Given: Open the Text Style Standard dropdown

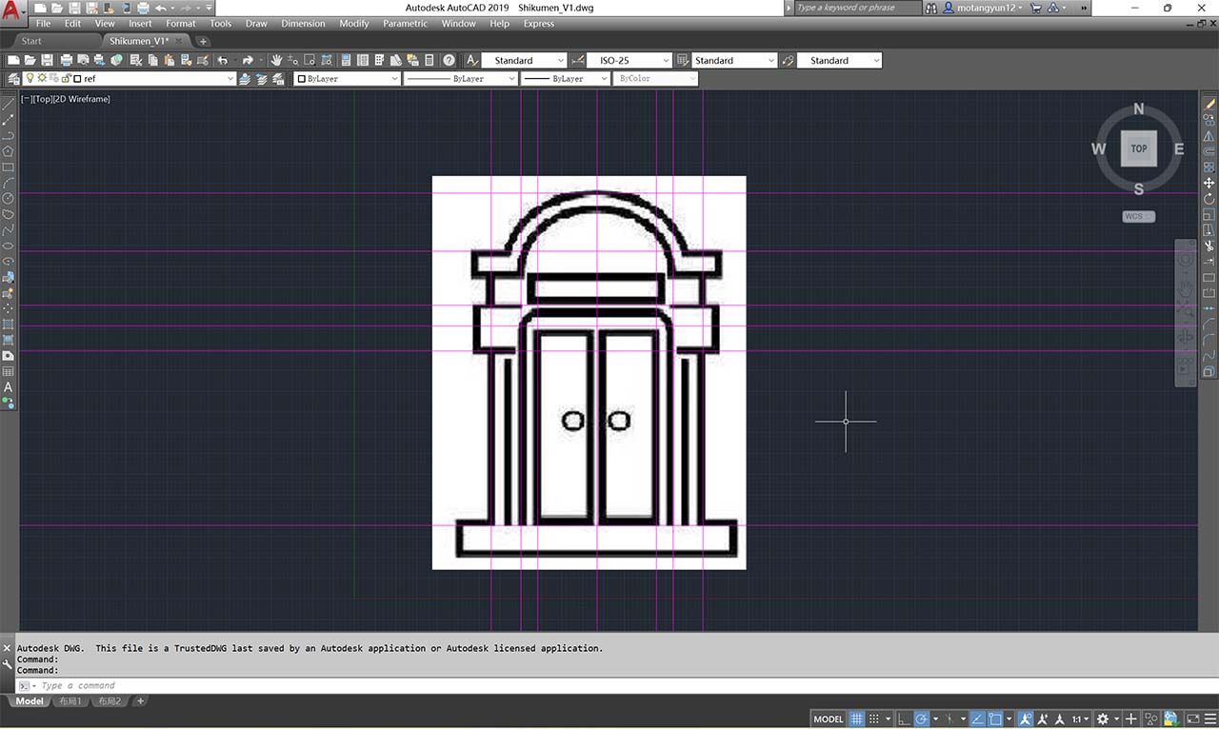Looking at the screenshot, I should (524, 60).
